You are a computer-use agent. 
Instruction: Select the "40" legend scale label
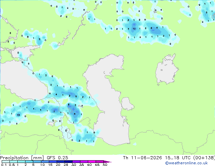coord(89,165)
